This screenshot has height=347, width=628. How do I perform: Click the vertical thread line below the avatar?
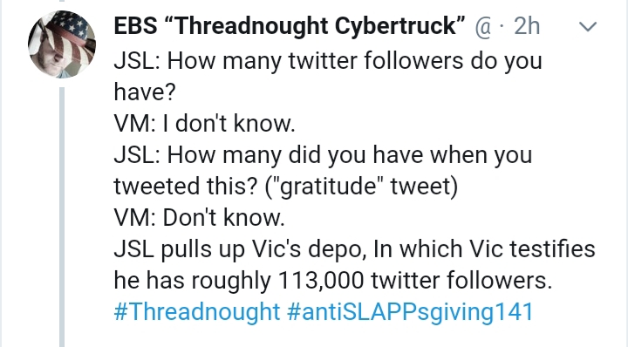pos(62,217)
